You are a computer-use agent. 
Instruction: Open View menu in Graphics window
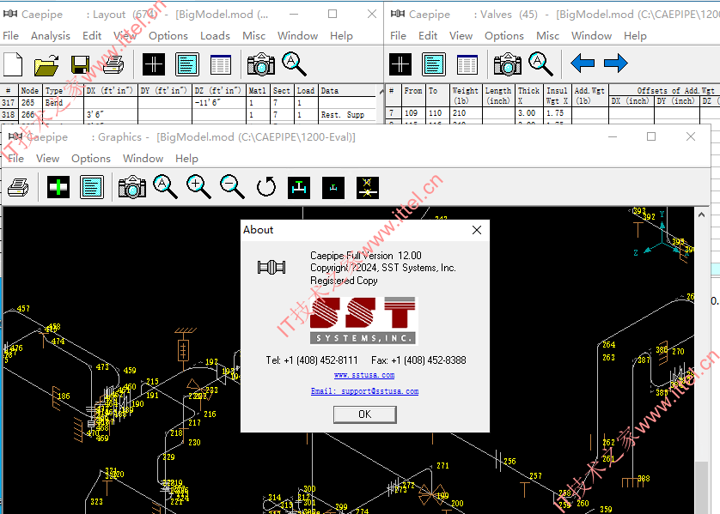tap(48, 159)
